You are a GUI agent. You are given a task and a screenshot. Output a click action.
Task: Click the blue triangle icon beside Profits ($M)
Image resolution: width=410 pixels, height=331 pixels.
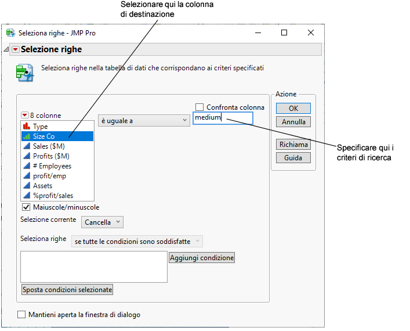tap(27, 156)
